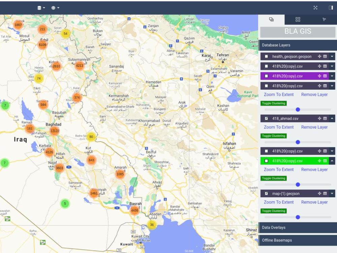This screenshot has height=253, width=337.
Task: Remove Layer link under 418_ahmad.csv
Action: pyautogui.click(x=314, y=127)
